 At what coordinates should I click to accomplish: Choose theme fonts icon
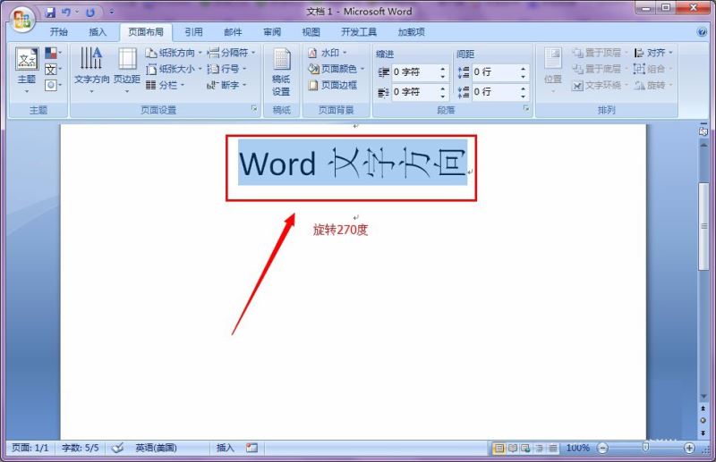[x=53, y=70]
